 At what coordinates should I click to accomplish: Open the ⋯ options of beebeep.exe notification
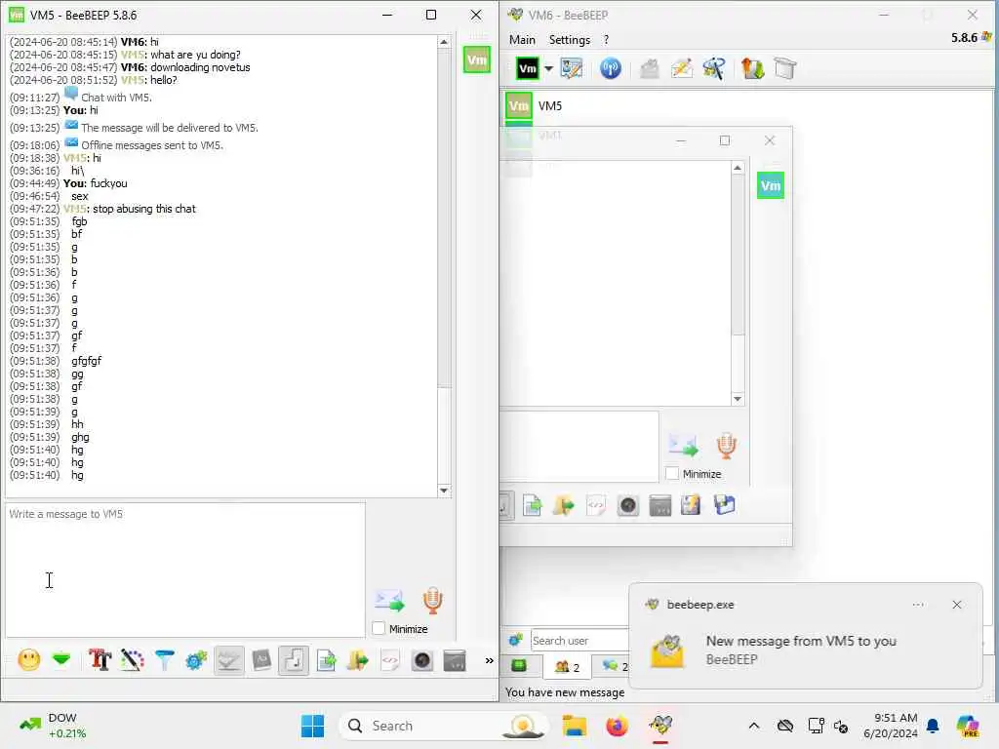tap(917, 605)
